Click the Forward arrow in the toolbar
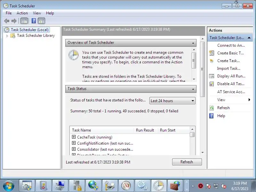 coord(14,21)
